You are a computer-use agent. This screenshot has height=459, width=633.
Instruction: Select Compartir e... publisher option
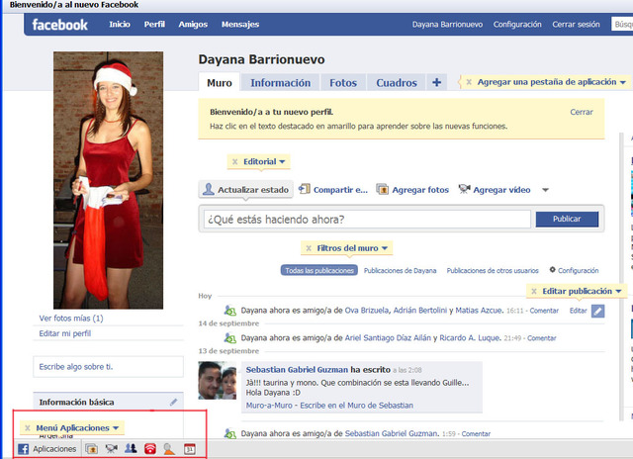[x=333, y=189]
